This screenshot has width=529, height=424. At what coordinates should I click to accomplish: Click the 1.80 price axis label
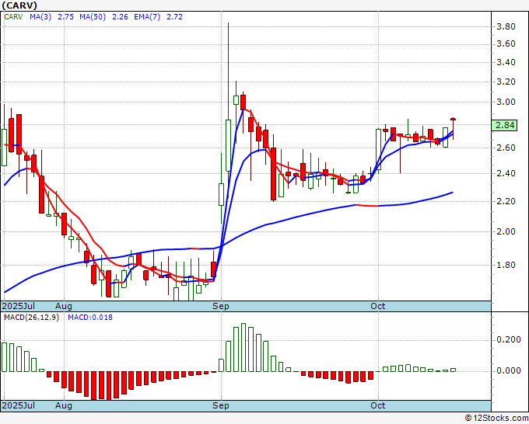coord(506,265)
